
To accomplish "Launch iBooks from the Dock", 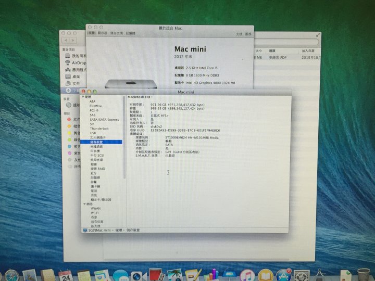I will coord(266,276).
